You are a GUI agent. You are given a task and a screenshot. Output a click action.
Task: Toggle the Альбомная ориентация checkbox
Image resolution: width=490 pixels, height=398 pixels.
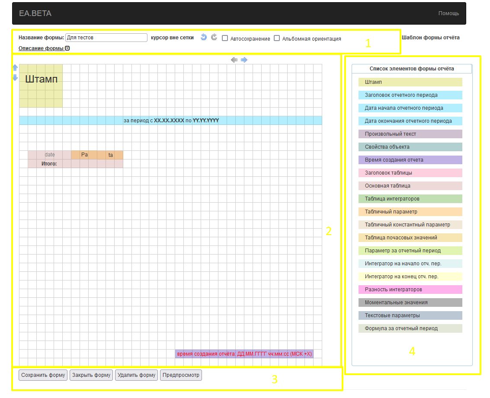coord(277,38)
